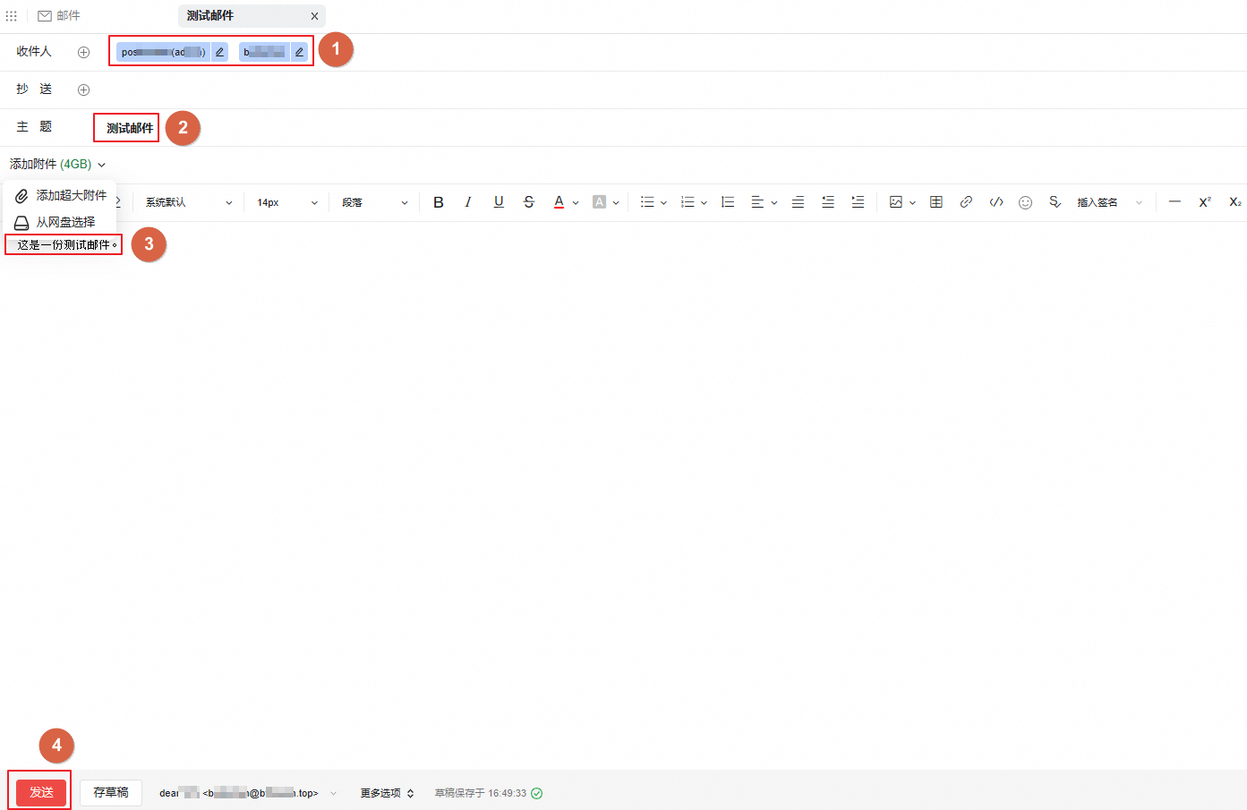Screen dimensions: 1247x810
Task: Click add-contact plus icon next to 收件人
Action: click(x=83, y=52)
